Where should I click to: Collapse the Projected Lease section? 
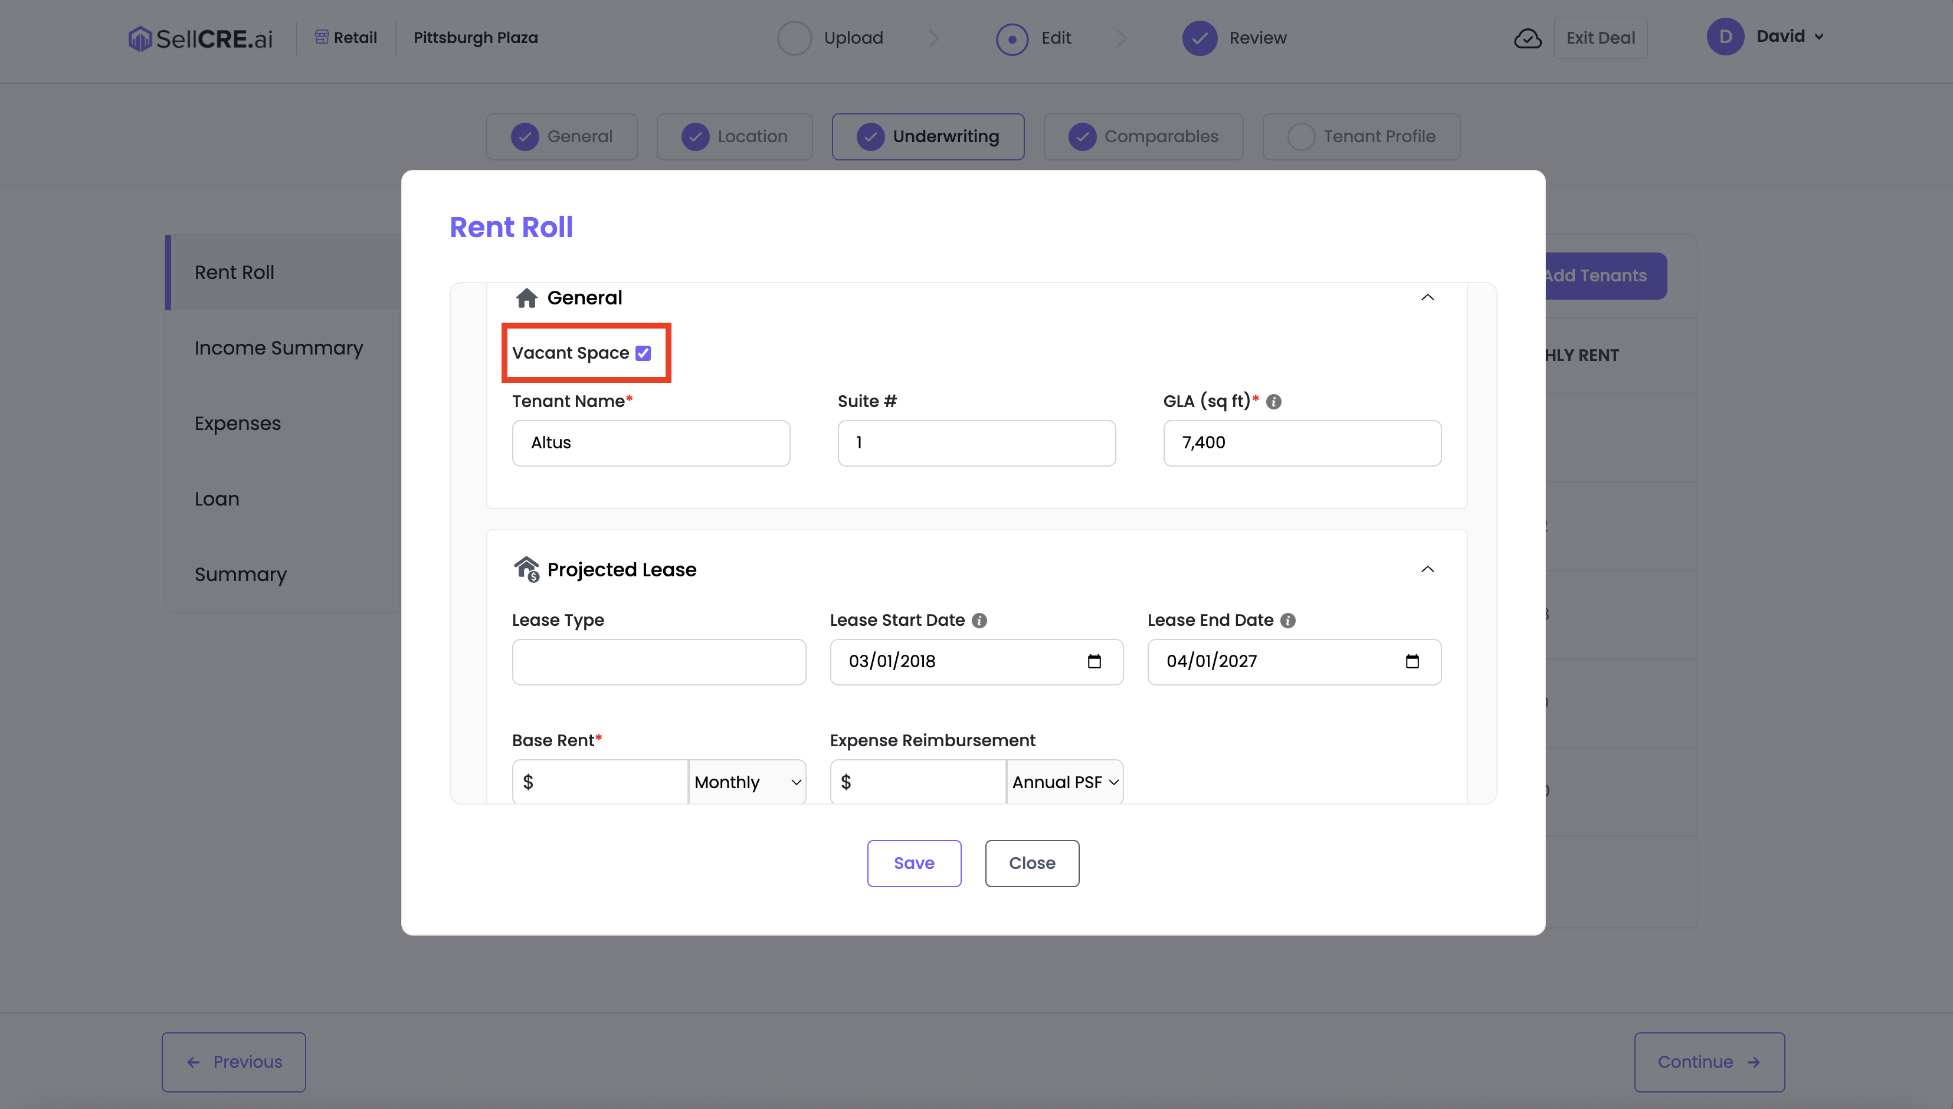coord(1427,569)
